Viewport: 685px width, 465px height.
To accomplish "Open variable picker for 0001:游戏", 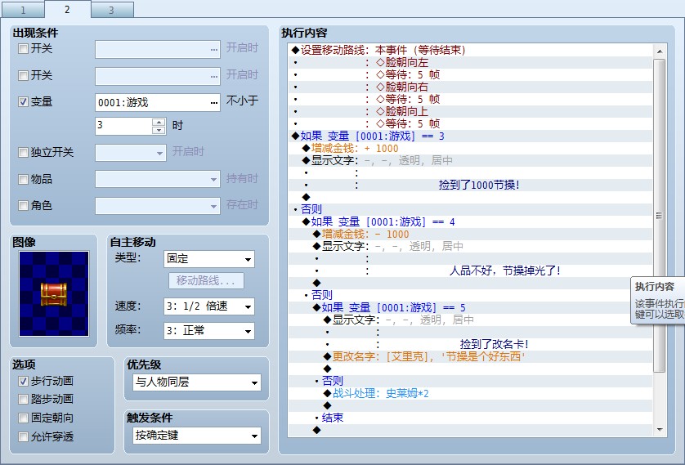I will (x=213, y=103).
